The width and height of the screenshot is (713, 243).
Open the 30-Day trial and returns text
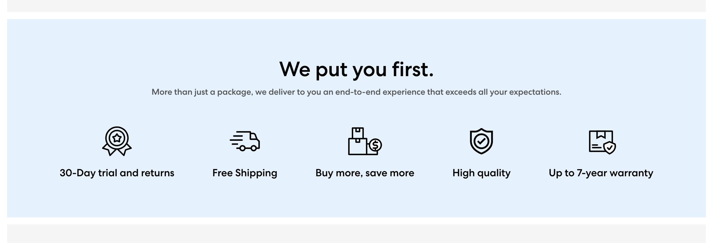pyautogui.click(x=117, y=173)
